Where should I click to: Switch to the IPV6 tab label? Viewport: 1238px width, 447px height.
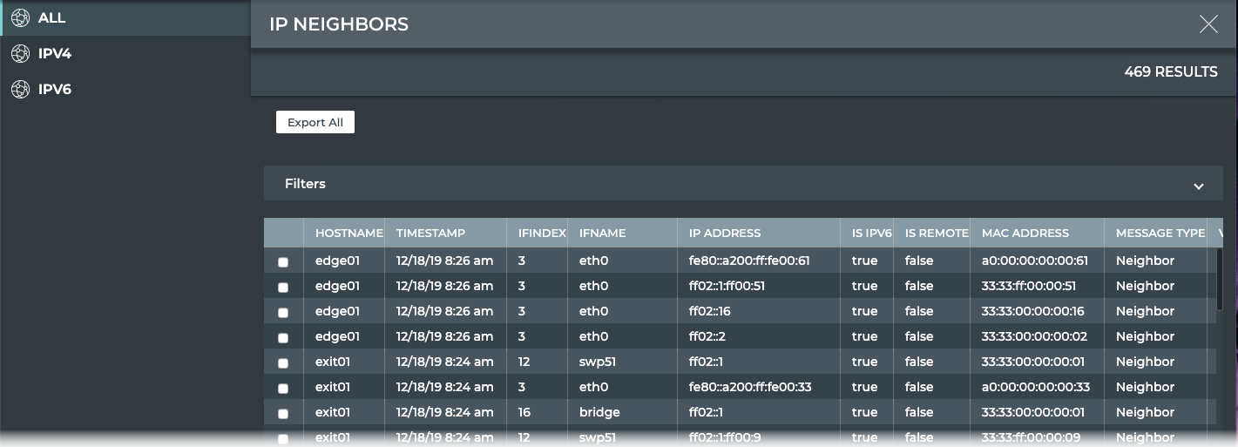(x=55, y=89)
